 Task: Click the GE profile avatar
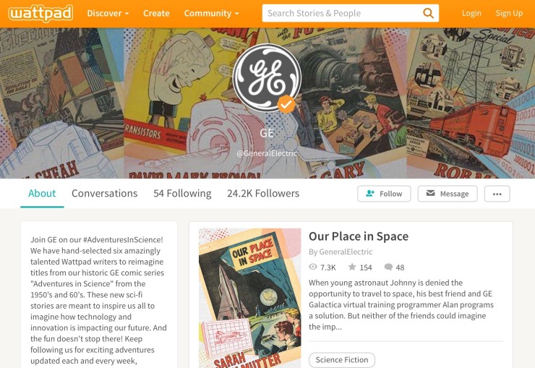click(267, 78)
